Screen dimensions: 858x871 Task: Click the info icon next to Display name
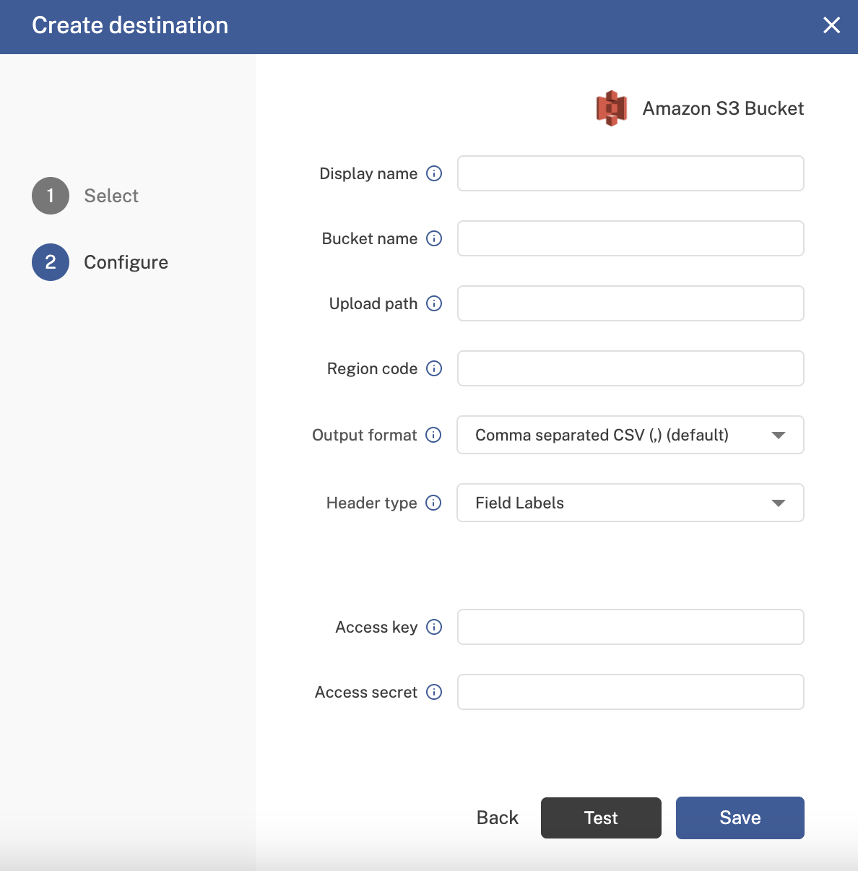[x=434, y=173]
